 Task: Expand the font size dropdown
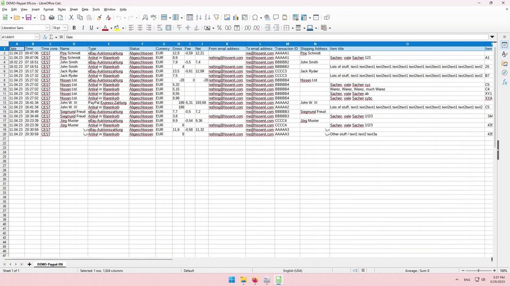[65, 28]
